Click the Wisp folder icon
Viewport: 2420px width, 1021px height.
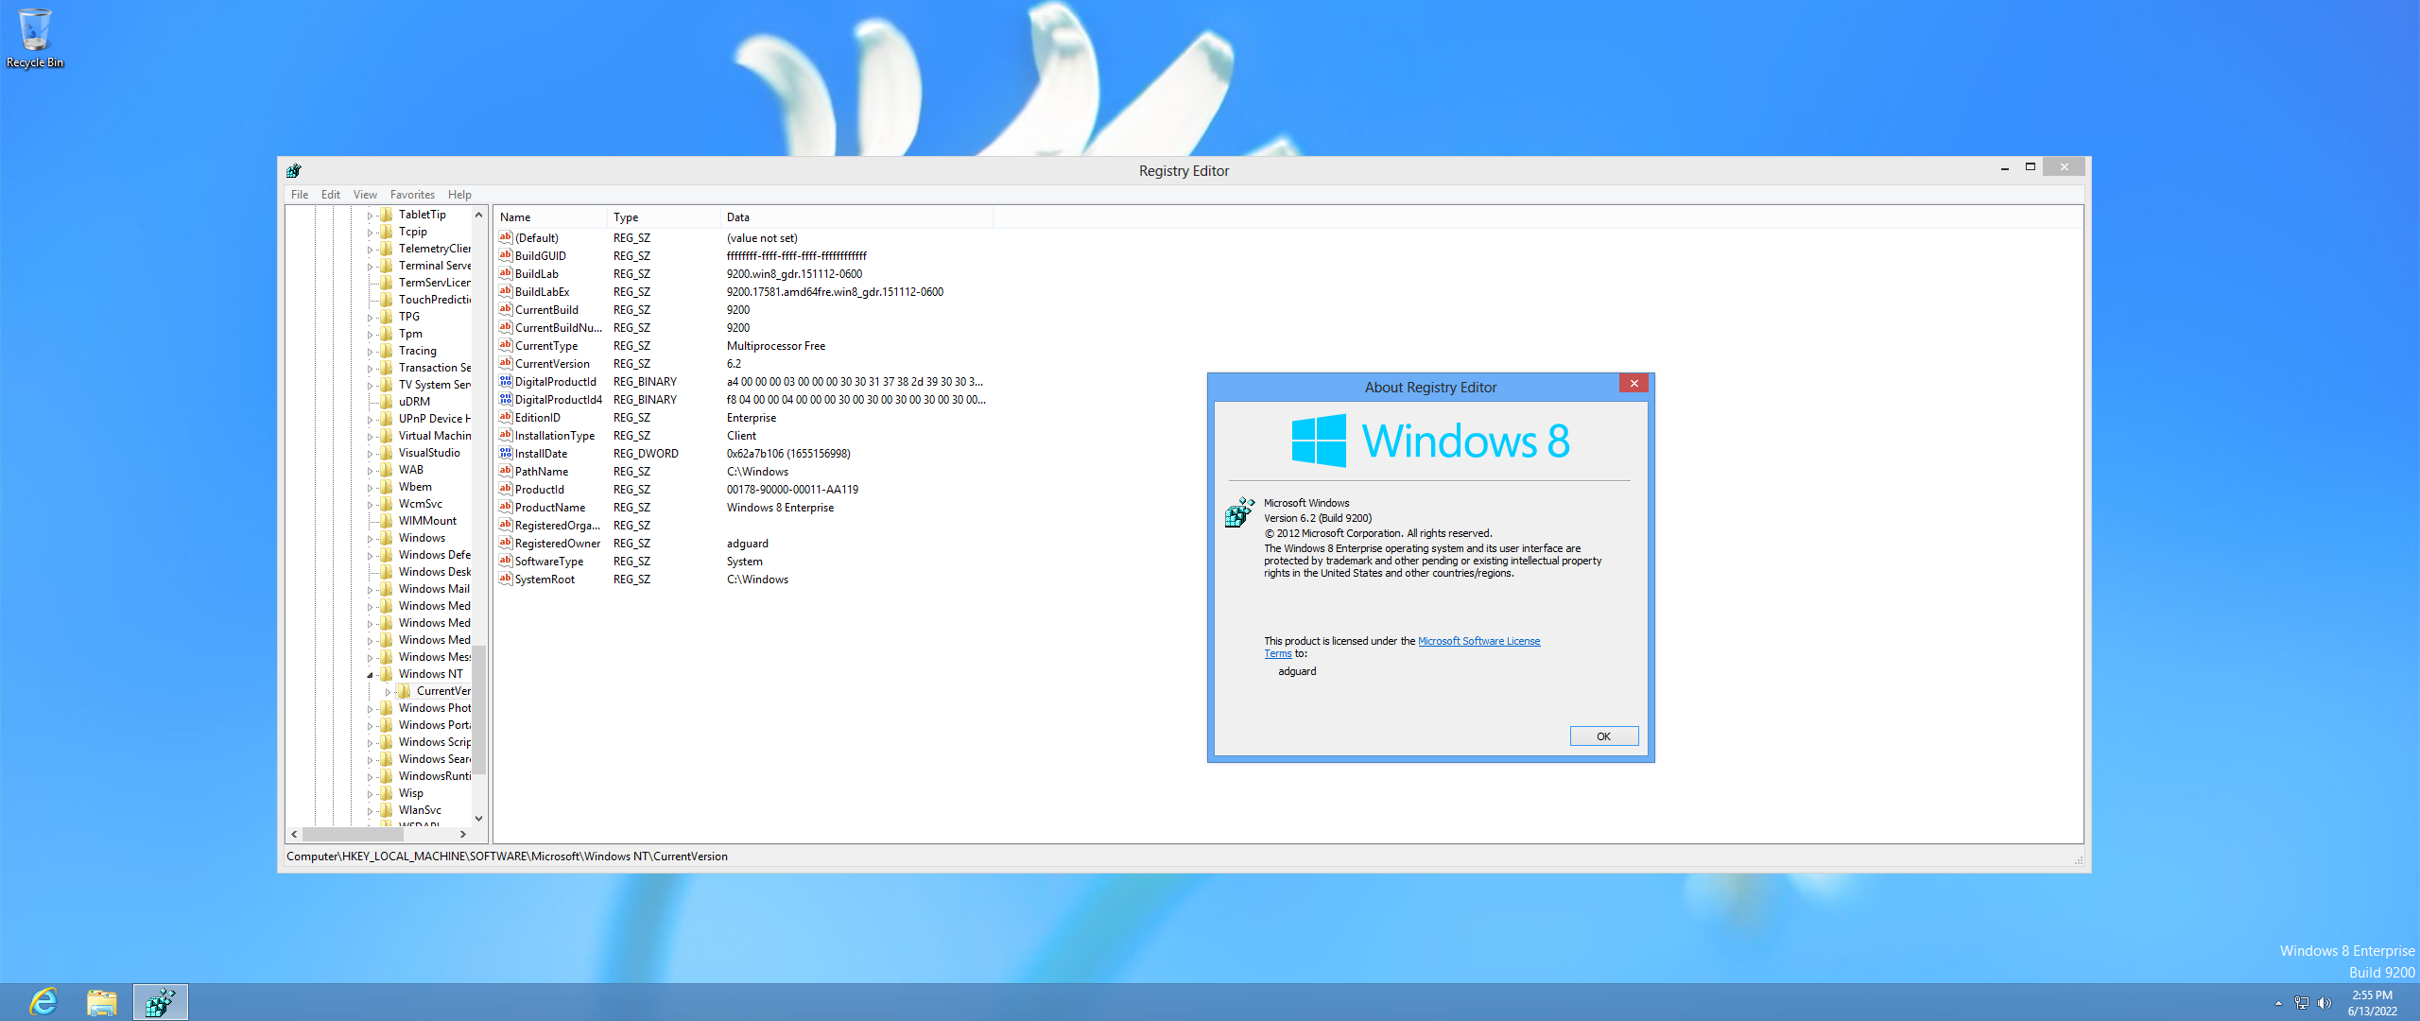pos(386,792)
